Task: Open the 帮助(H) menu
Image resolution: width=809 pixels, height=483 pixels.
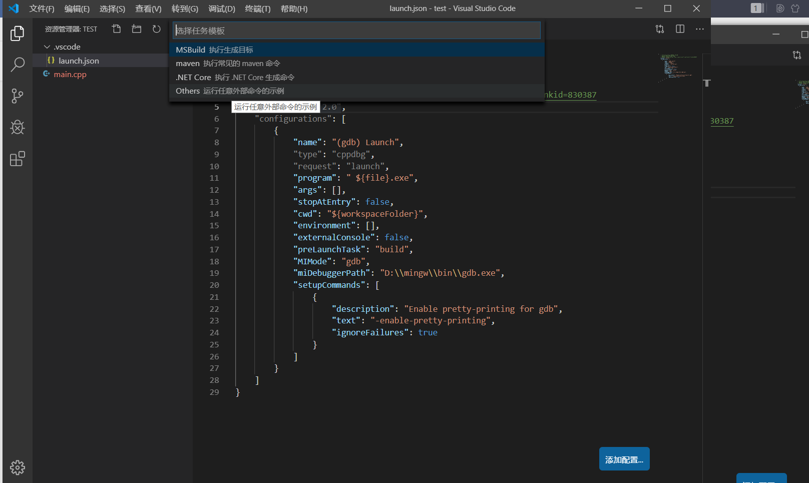Action: point(294,9)
